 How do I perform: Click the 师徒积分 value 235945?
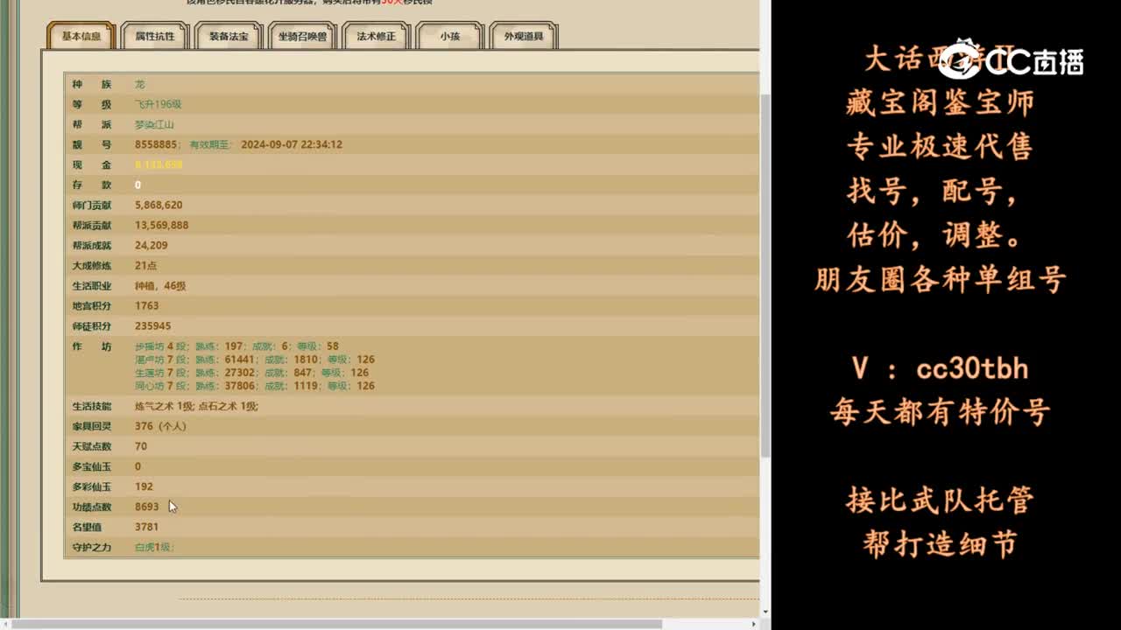(153, 325)
